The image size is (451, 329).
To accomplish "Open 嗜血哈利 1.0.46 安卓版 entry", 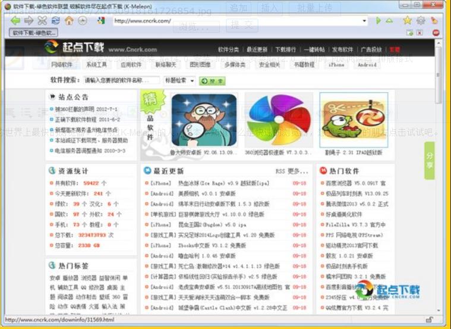I will 207,256.
